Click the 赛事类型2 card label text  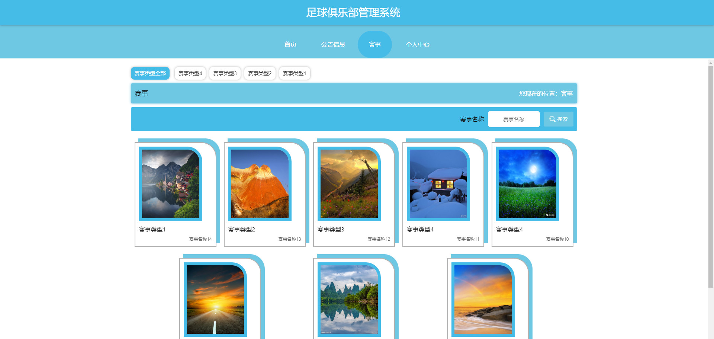[241, 230]
